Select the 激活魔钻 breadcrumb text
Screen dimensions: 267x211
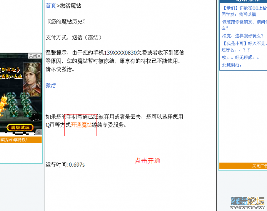(71, 6)
